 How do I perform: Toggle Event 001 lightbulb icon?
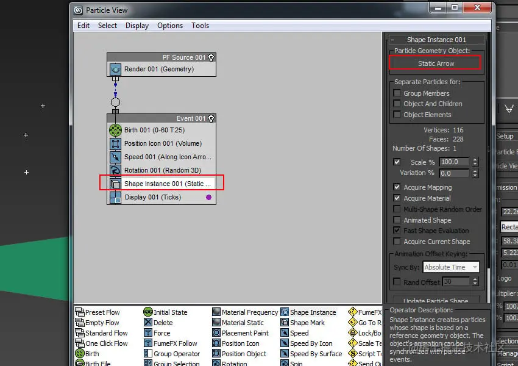[x=211, y=118]
